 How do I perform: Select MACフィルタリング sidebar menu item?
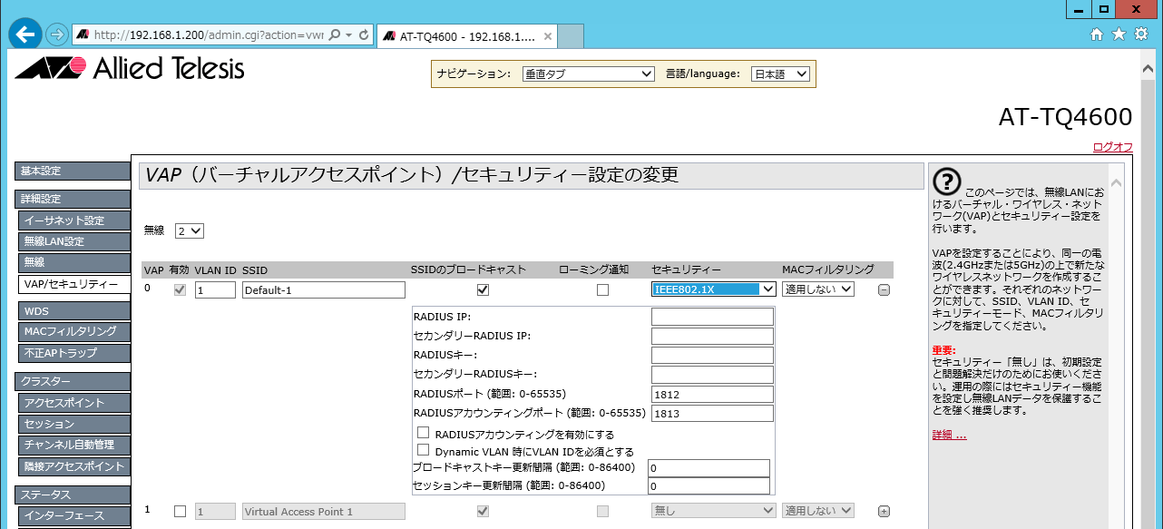pyautogui.click(x=74, y=332)
